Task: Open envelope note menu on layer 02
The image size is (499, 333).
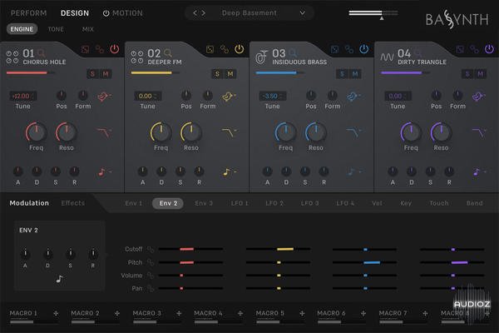Action: (230, 172)
